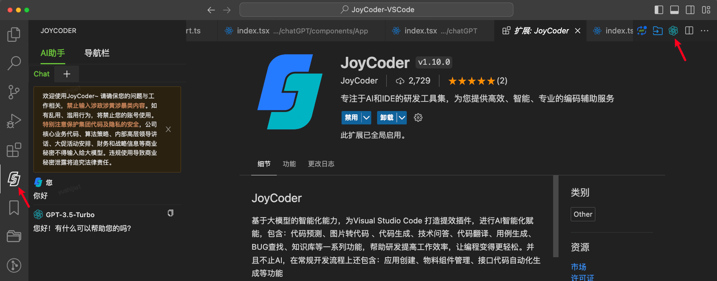
Task: Click the JoyCoder publisher name link
Action: click(x=359, y=81)
